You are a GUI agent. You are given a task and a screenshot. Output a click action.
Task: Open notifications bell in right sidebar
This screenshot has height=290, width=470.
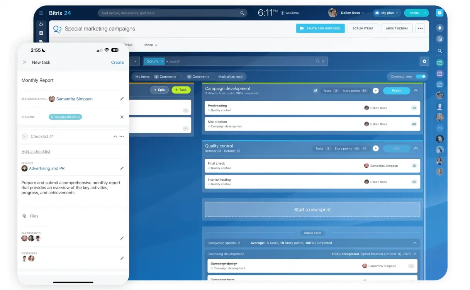coord(439,28)
